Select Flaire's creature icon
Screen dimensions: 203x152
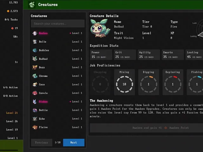click(35, 127)
